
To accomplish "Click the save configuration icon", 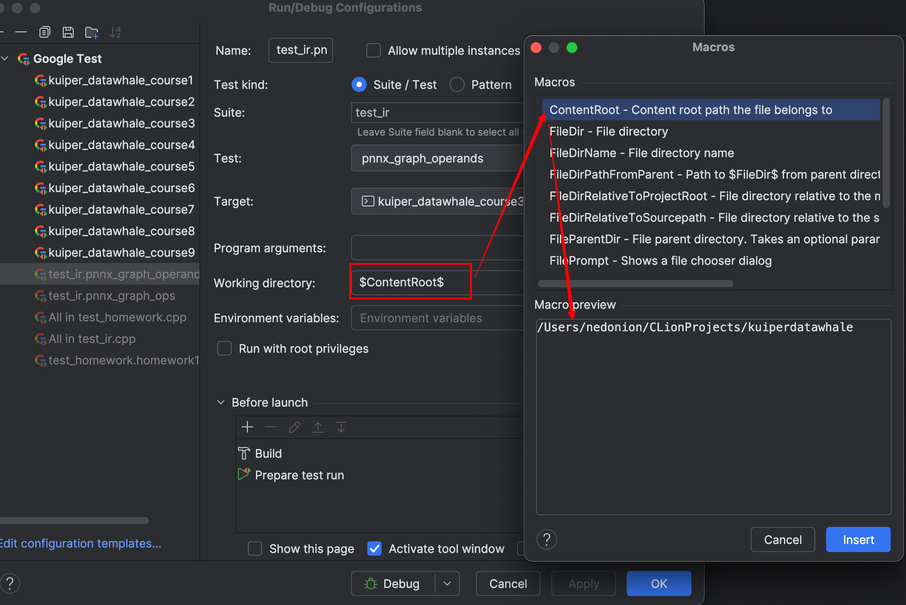I will [x=68, y=32].
